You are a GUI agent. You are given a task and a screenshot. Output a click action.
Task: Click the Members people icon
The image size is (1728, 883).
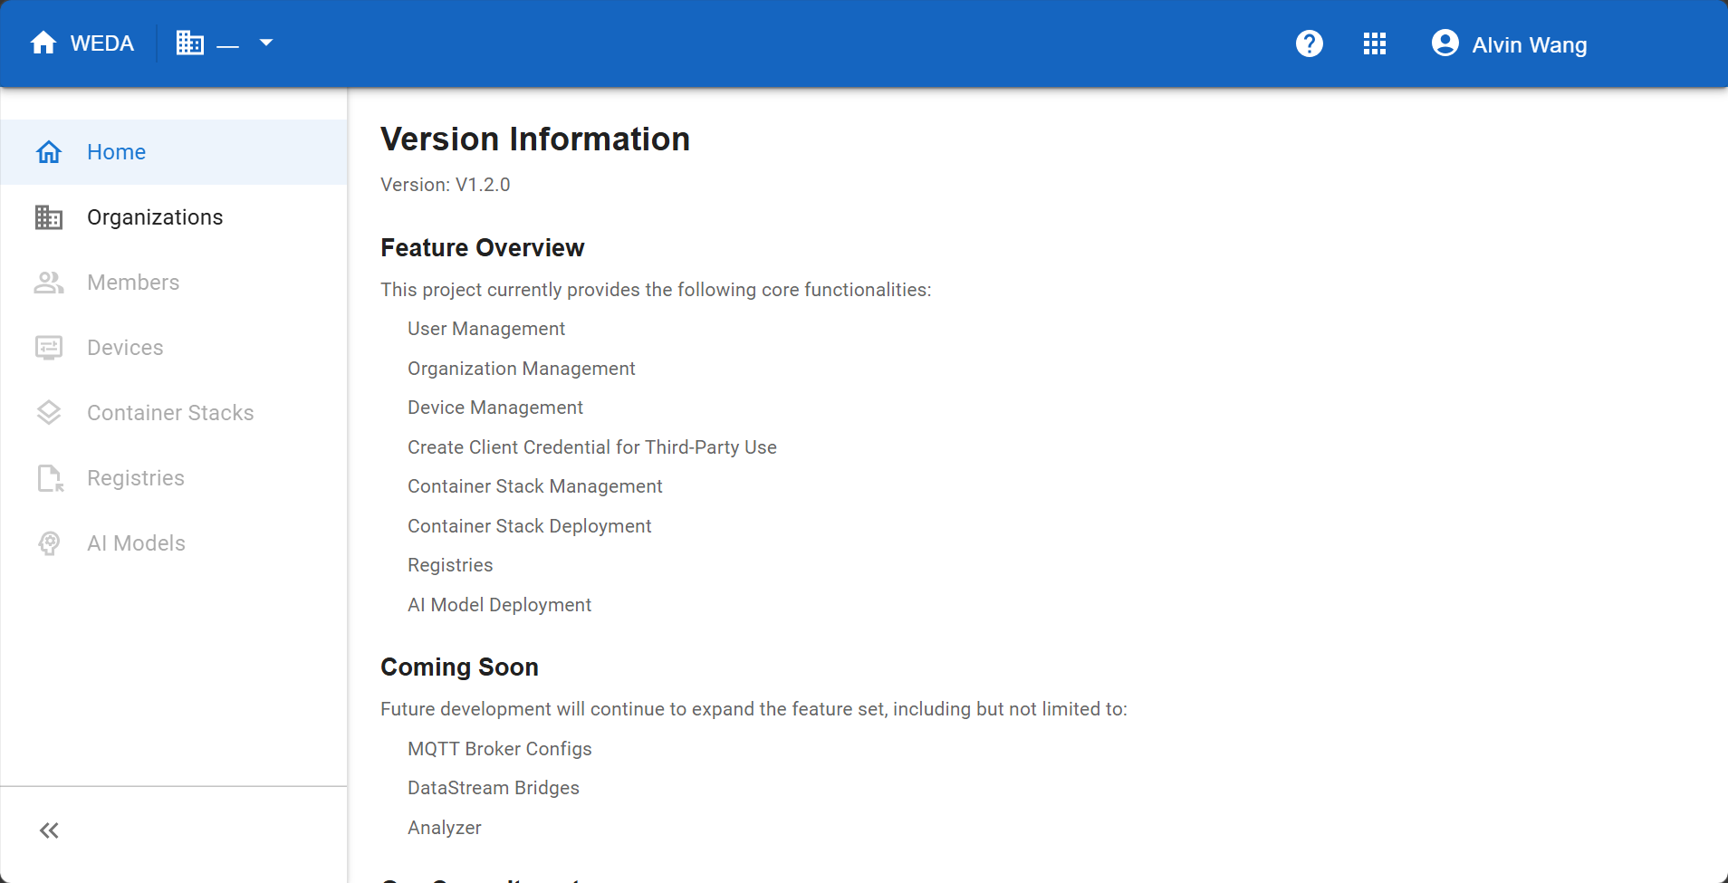pos(49,283)
